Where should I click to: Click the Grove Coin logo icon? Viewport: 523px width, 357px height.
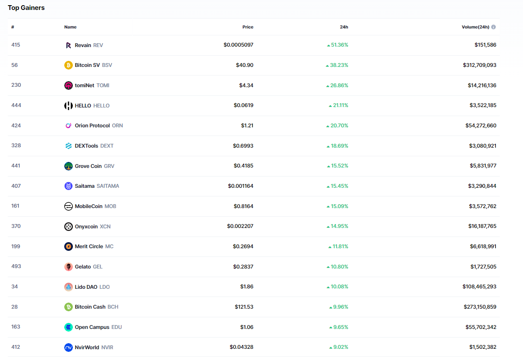(68, 166)
